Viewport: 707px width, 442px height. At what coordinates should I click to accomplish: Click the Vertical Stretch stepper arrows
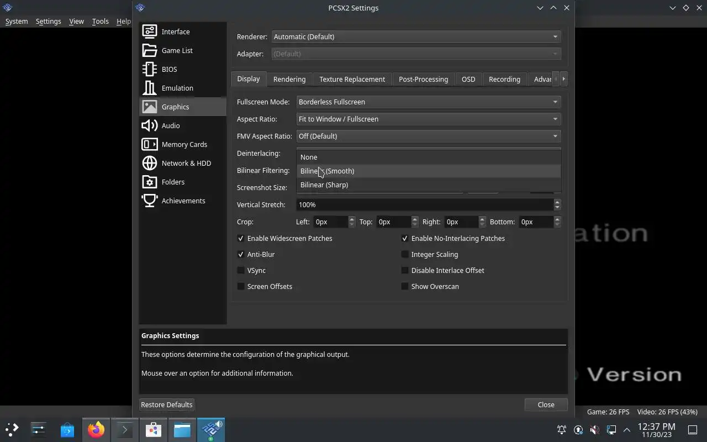click(x=557, y=204)
